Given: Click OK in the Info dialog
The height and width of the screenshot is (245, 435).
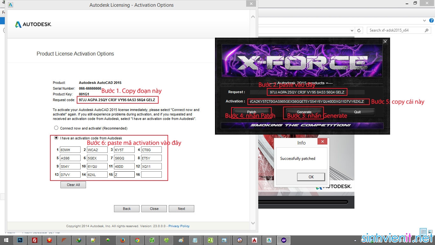Looking at the screenshot, I should click(x=311, y=177).
